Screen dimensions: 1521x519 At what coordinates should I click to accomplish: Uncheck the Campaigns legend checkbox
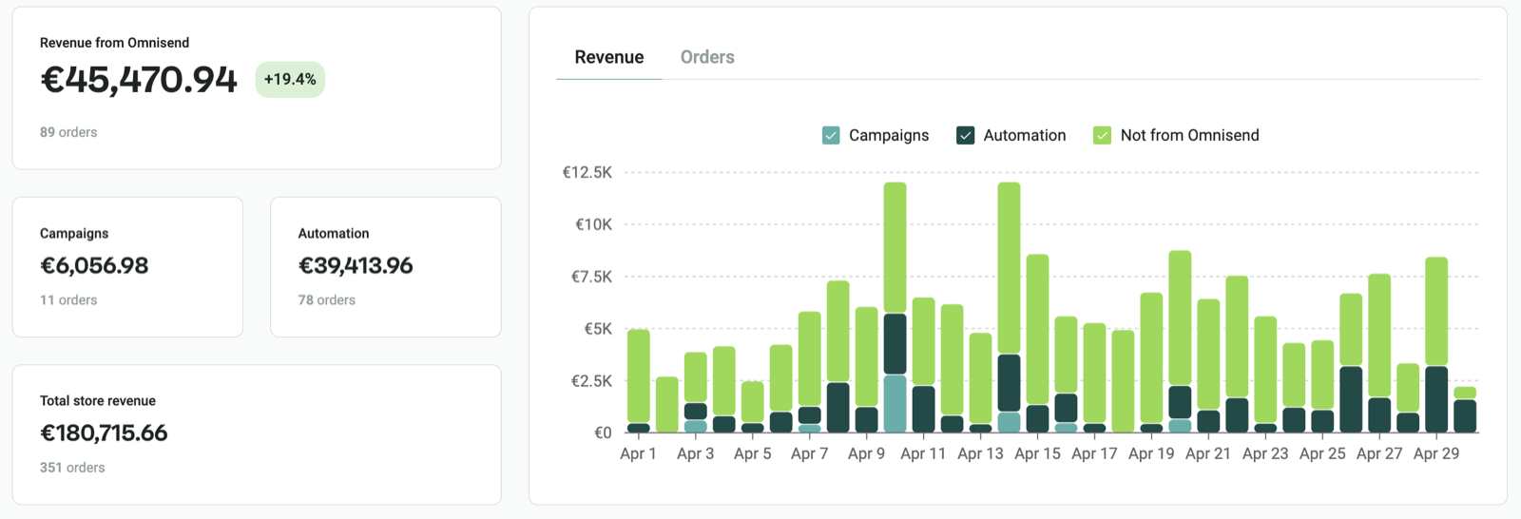(831, 135)
